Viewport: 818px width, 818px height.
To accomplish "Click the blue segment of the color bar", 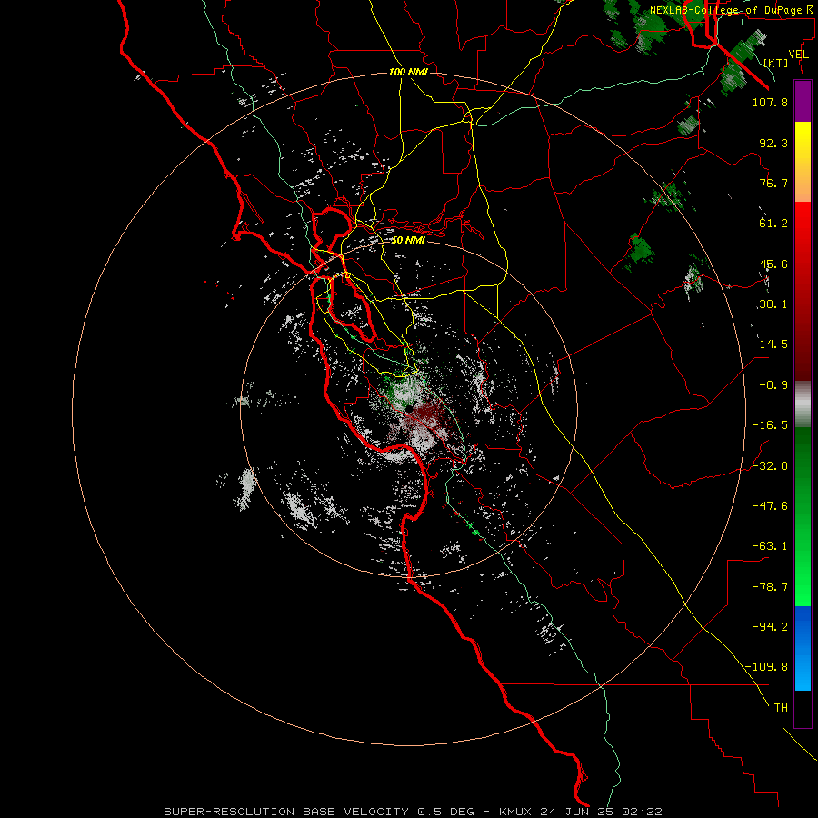I will (803, 626).
